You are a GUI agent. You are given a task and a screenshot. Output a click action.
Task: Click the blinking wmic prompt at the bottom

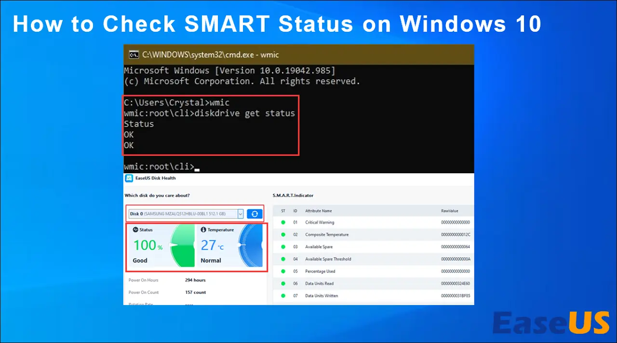pyautogui.click(x=161, y=167)
